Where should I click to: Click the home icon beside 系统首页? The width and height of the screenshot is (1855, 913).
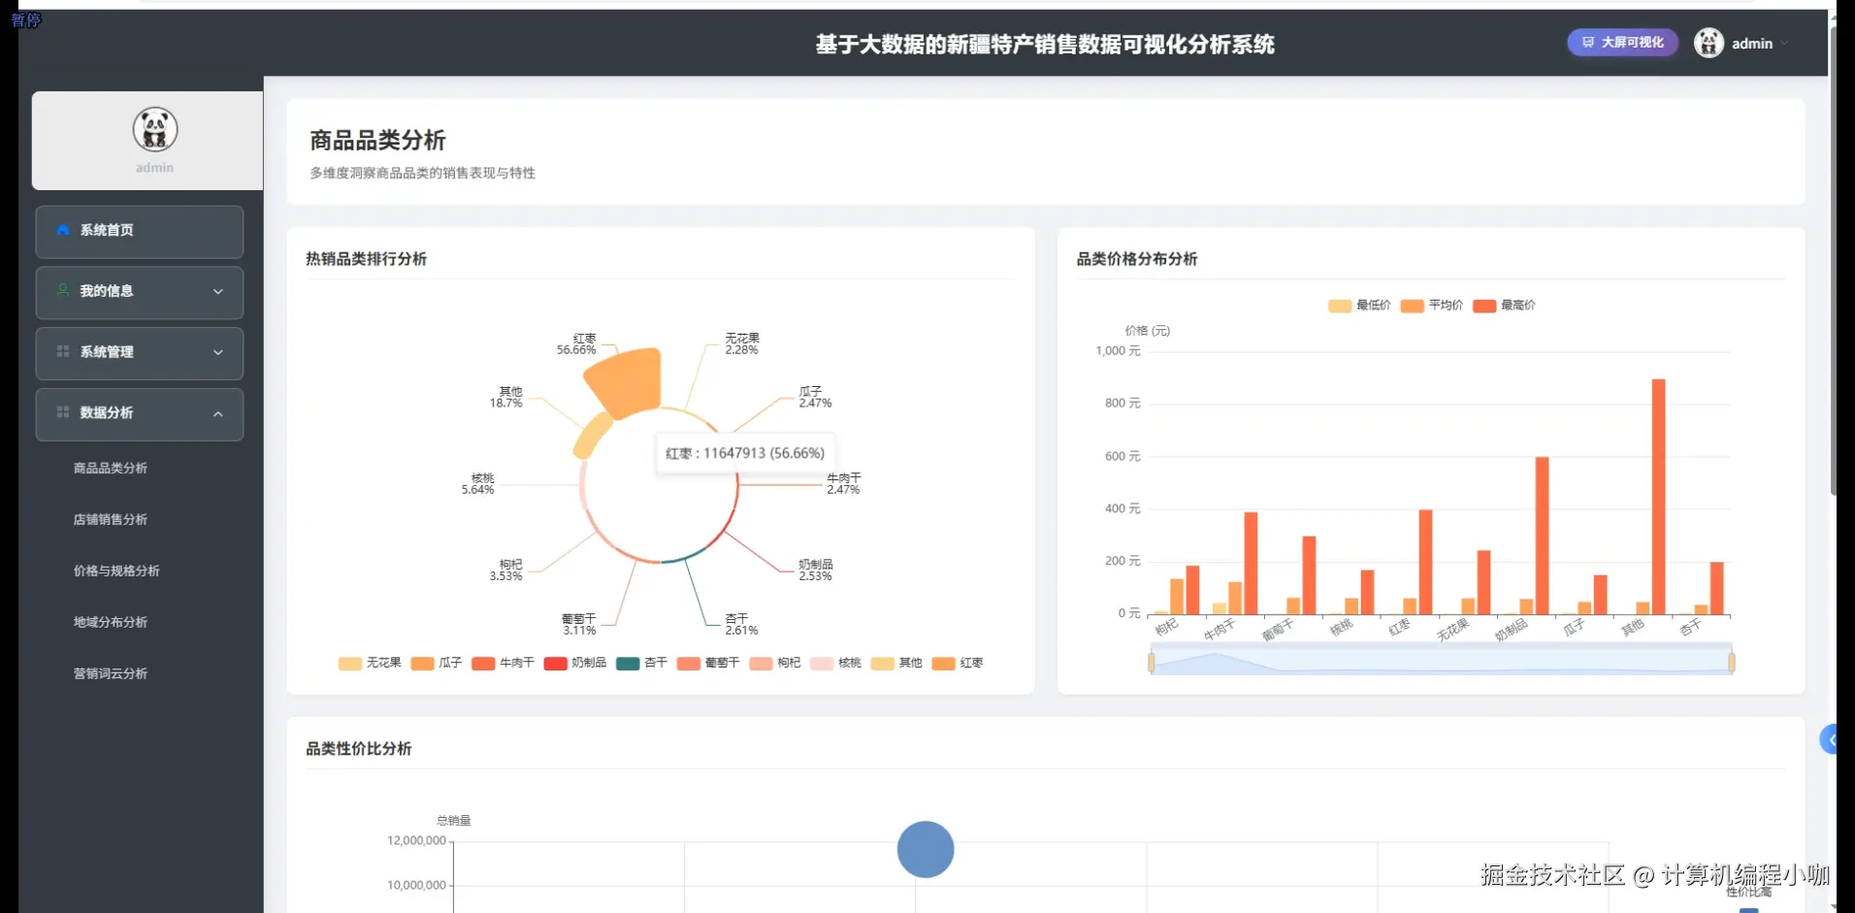point(63,230)
